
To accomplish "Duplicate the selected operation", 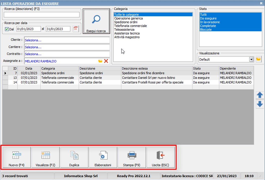I will tap(74, 157).
